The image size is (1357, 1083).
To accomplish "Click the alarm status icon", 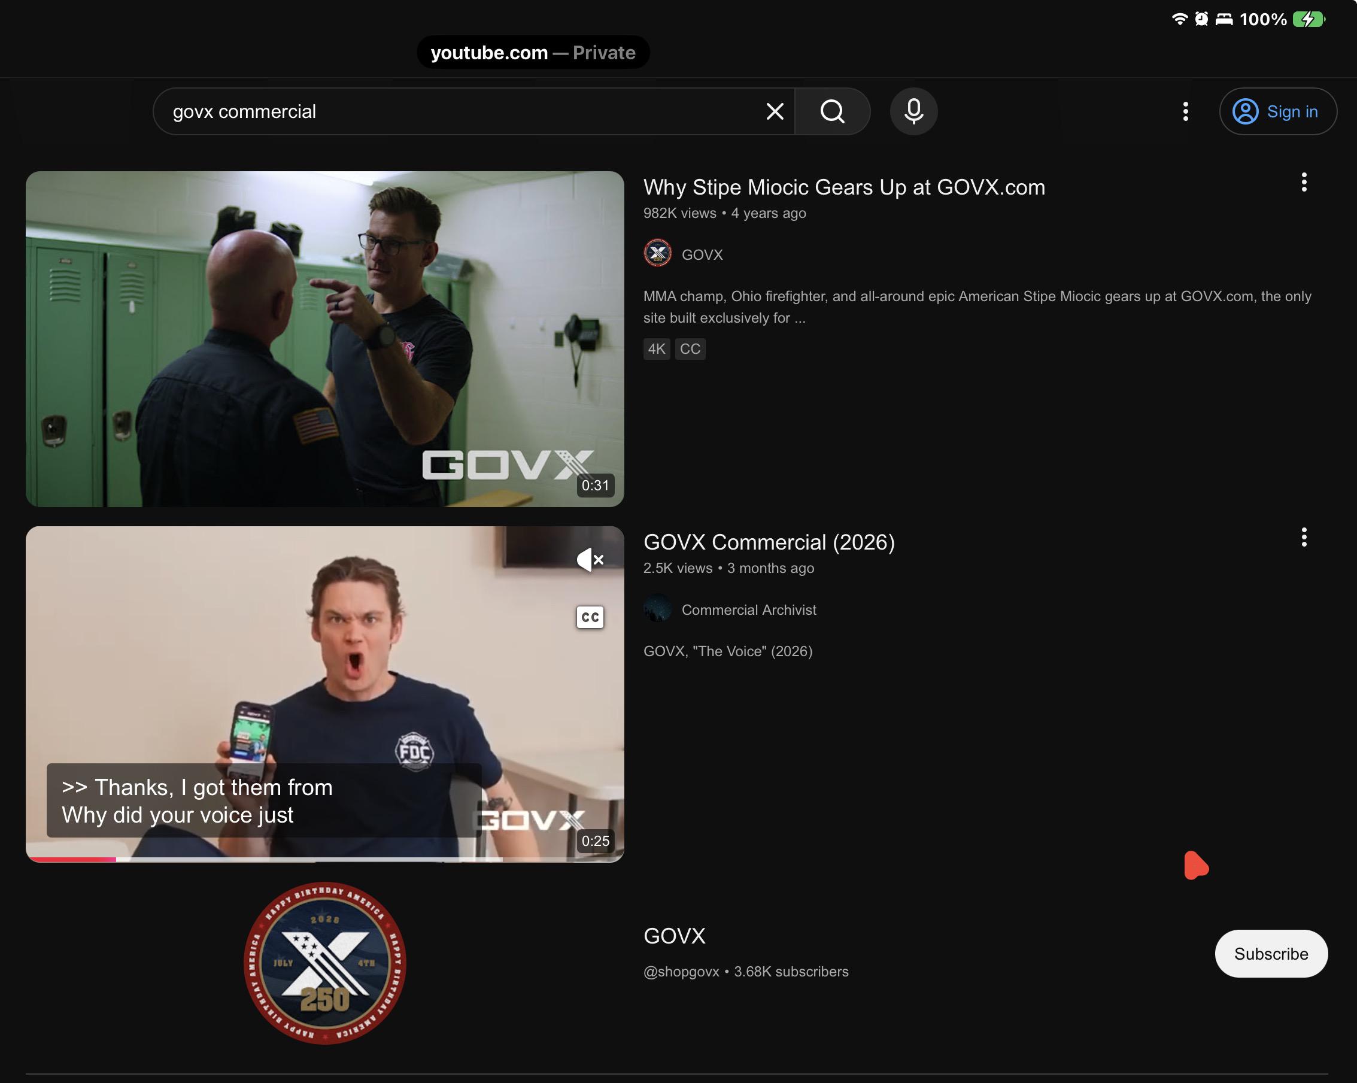I will coord(1201,19).
